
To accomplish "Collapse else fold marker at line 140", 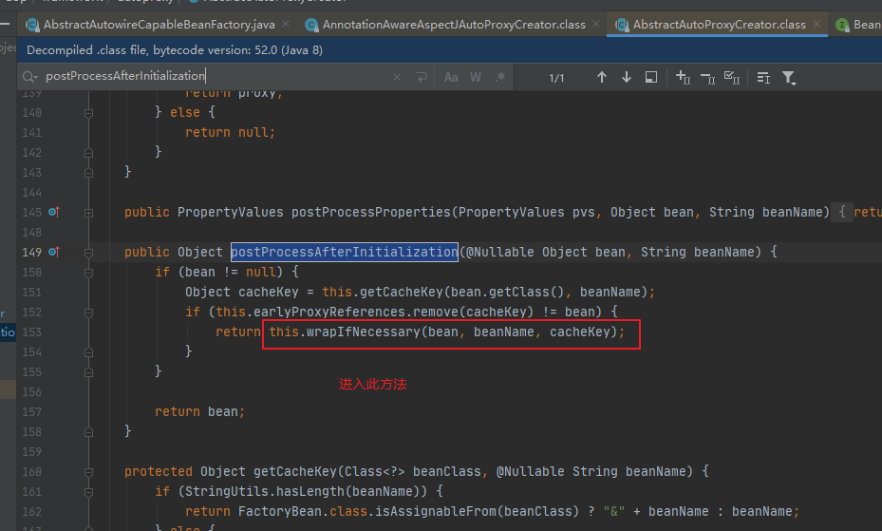I will 88,113.
